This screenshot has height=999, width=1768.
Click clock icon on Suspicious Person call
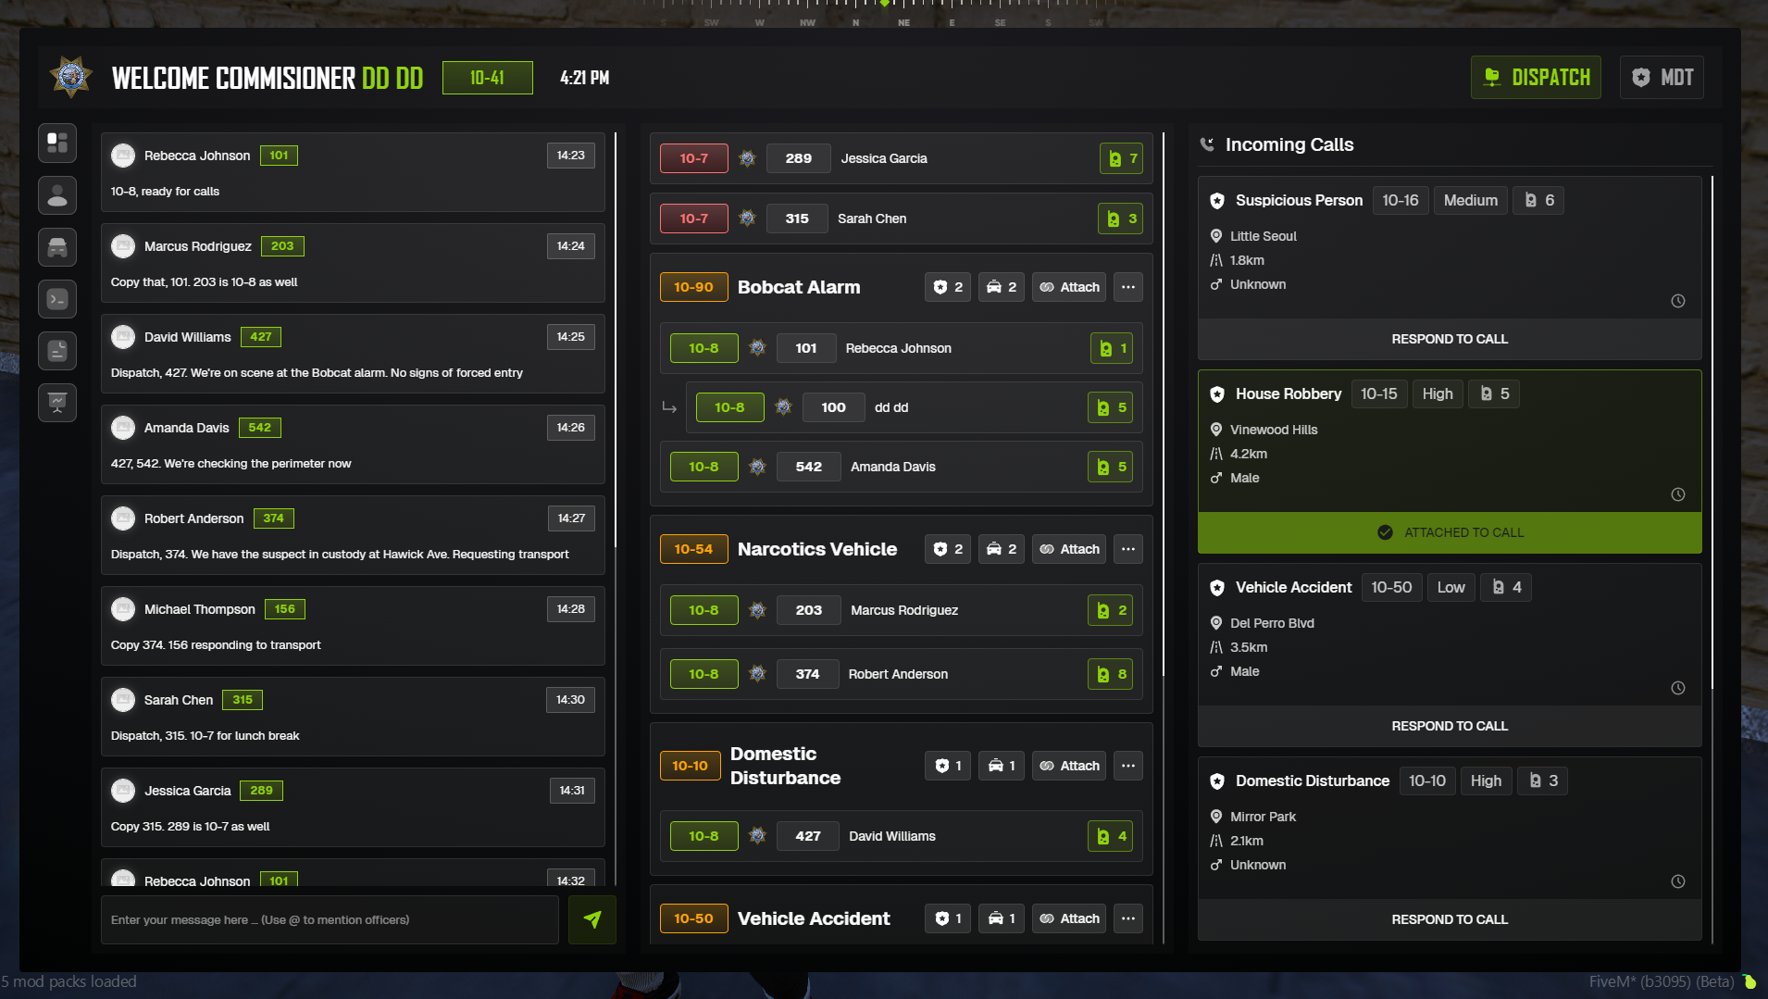click(x=1677, y=301)
